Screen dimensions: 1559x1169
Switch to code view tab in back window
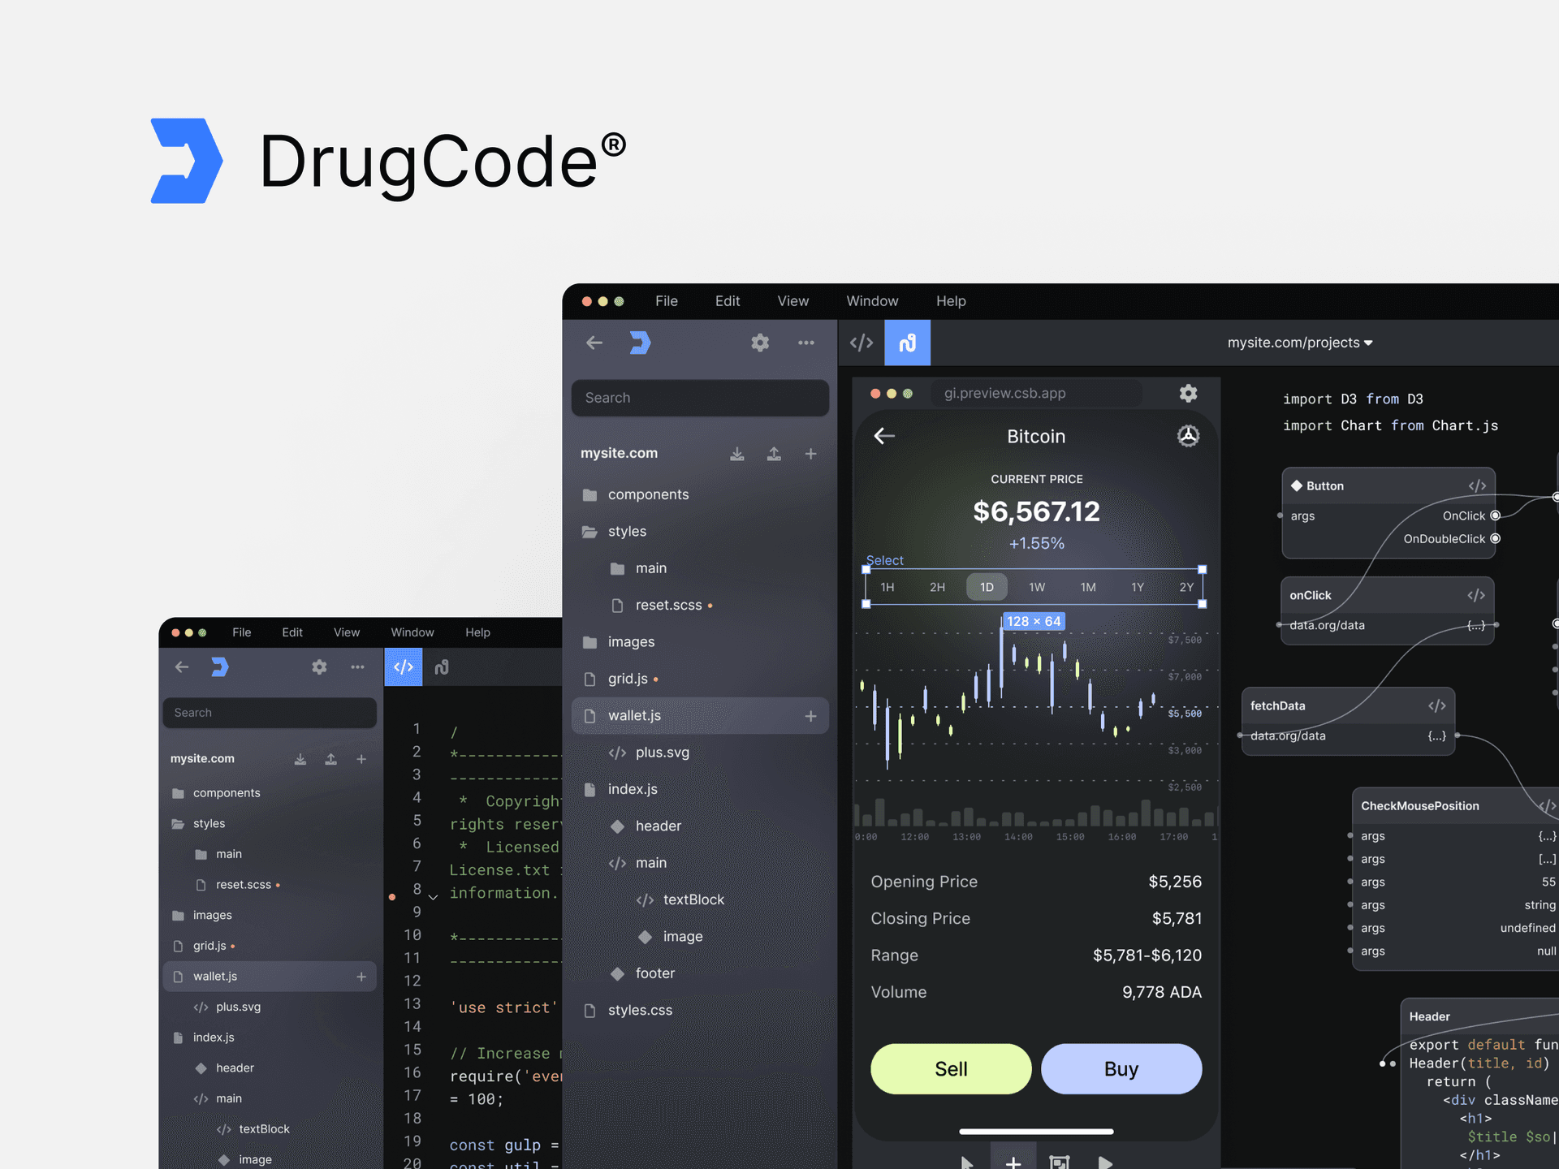(x=404, y=667)
